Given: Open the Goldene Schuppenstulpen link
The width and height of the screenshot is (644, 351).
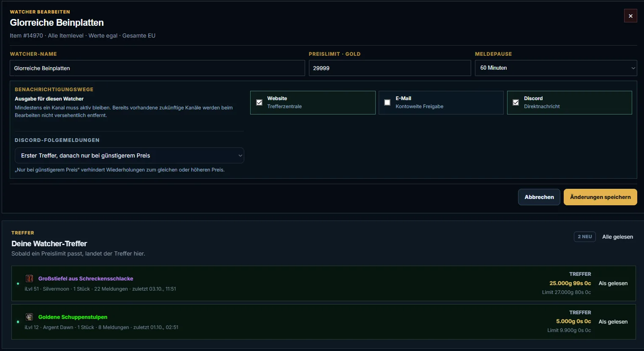Looking at the screenshot, I should pos(73,317).
